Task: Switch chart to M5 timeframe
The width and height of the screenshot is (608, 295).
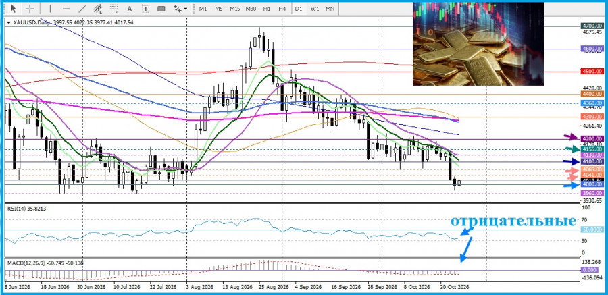Action: 219,9
